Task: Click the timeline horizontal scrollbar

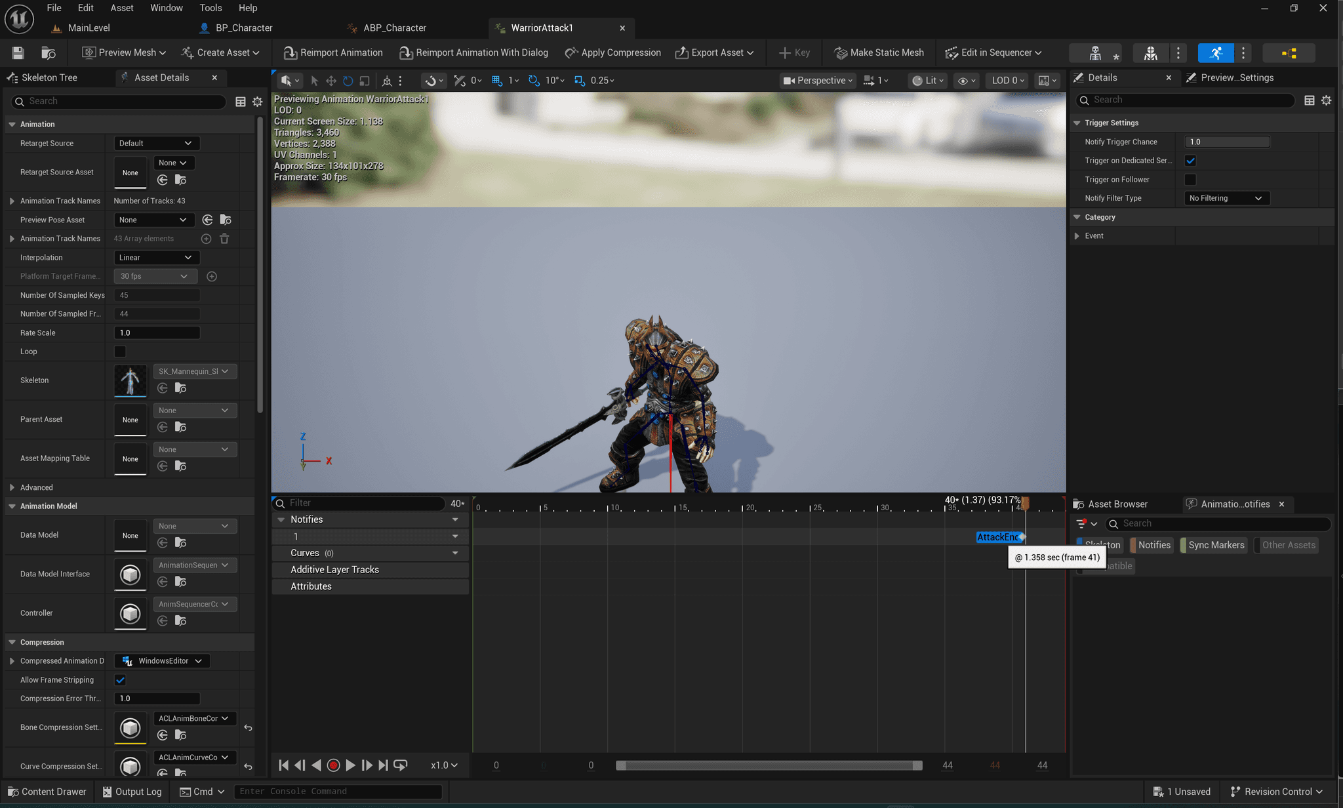Action: click(x=769, y=765)
